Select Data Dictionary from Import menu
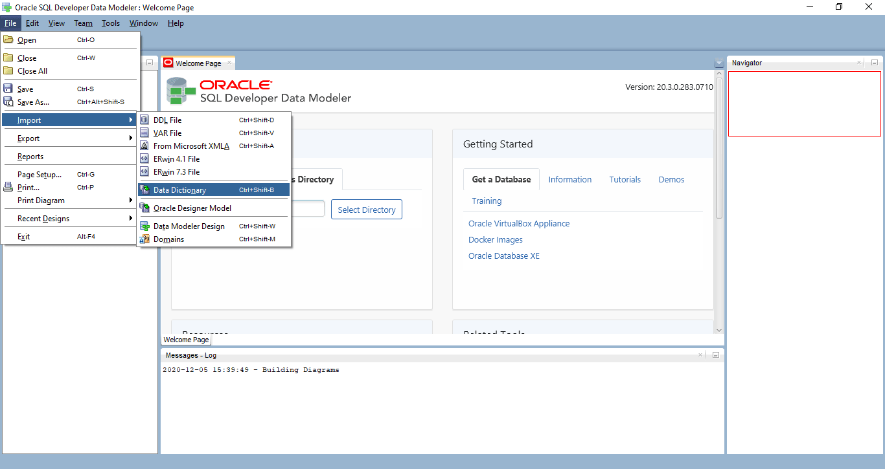 coord(179,190)
